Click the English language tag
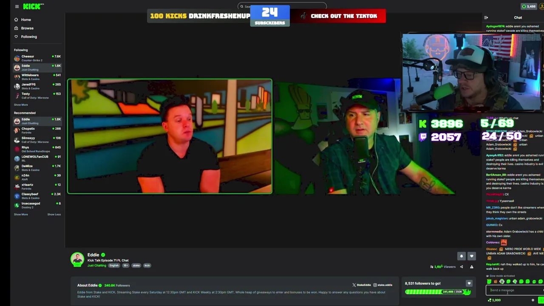The width and height of the screenshot is (544, 306). pyautogui.click(x=114, y=265)
